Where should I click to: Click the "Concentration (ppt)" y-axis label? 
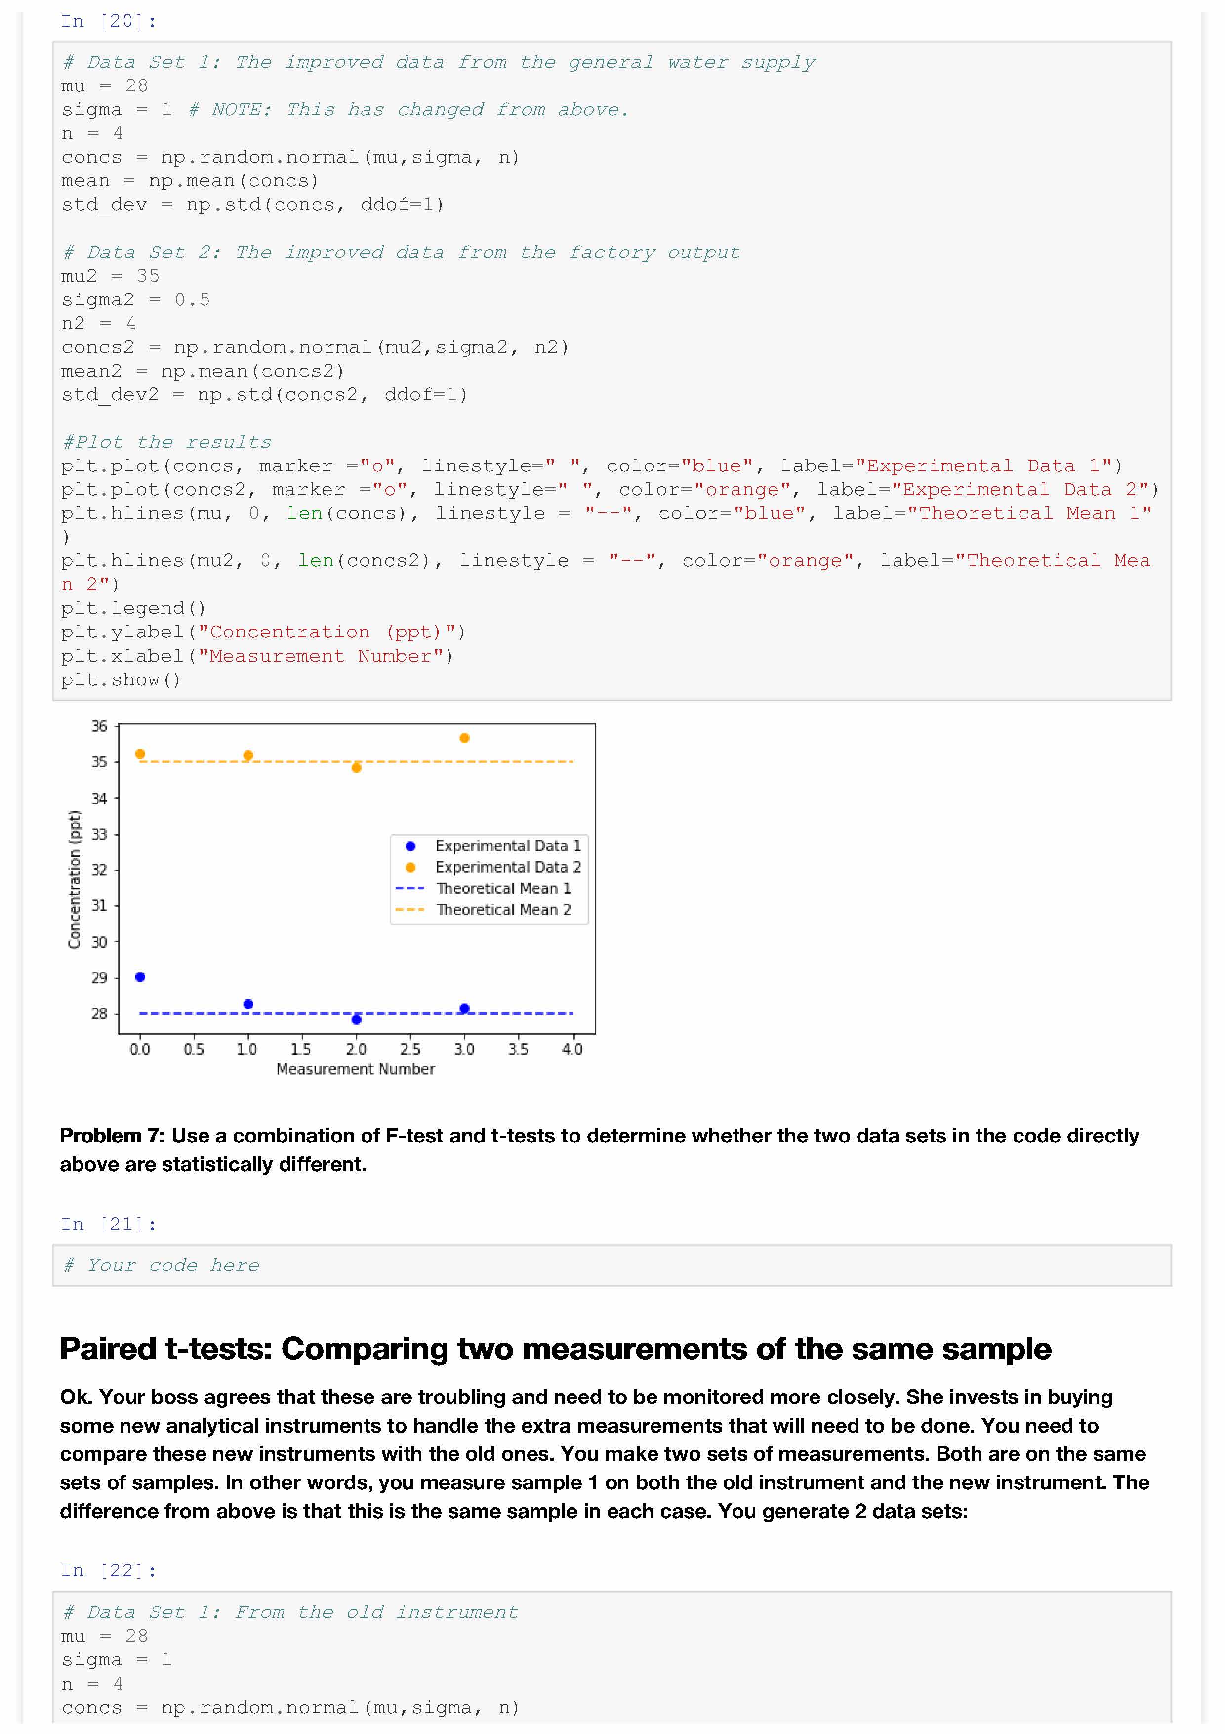(x=74, y=879)
